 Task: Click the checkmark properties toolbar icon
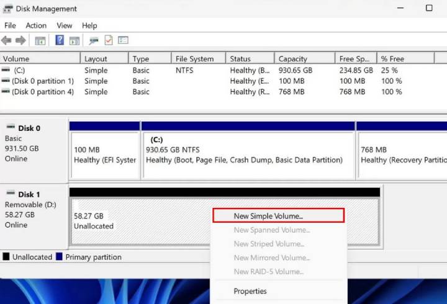coord(109,40)
